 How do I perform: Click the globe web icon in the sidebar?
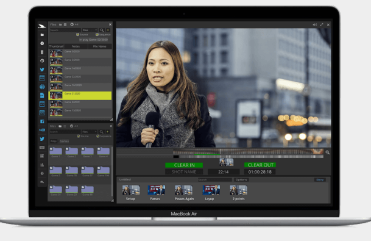[x=42, y=87]
